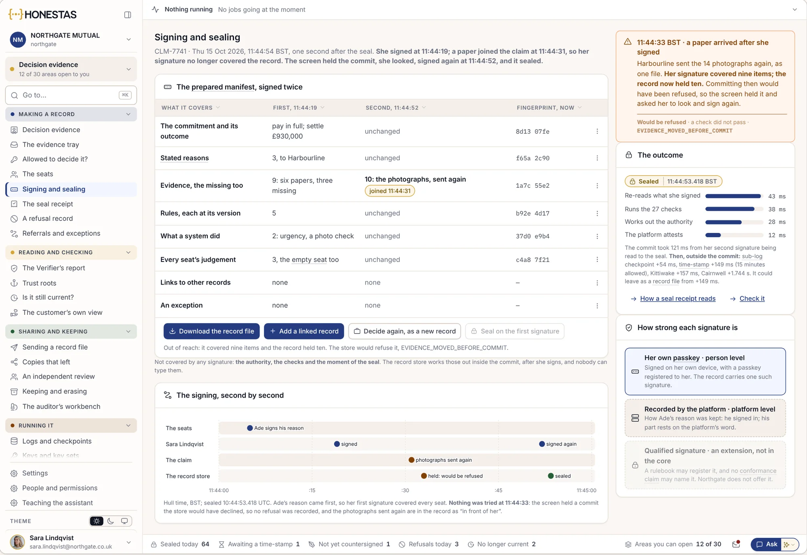
Task: Switch to system theme
Action: point(124,521)
